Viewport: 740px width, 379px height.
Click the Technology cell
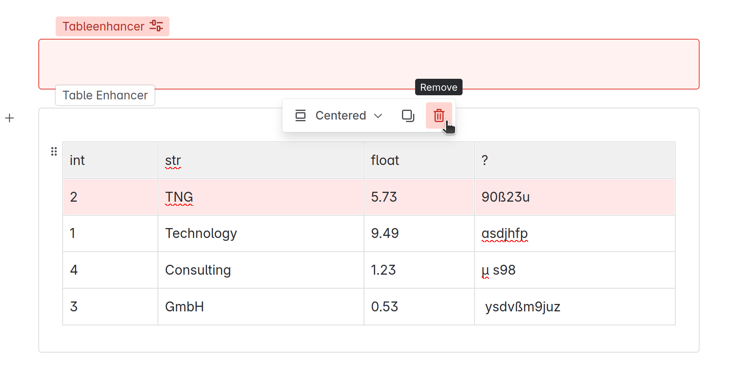[x=261, y=233]
